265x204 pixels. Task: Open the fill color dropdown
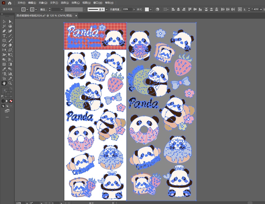[27, 9]
